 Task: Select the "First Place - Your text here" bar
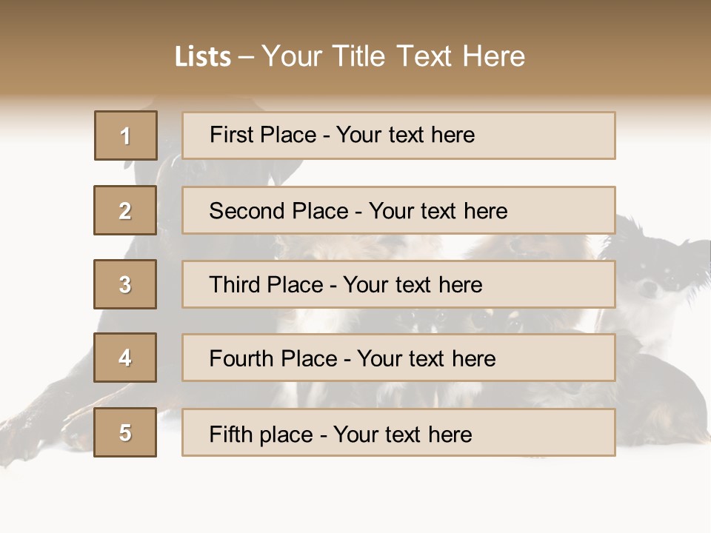coord(398,135)
